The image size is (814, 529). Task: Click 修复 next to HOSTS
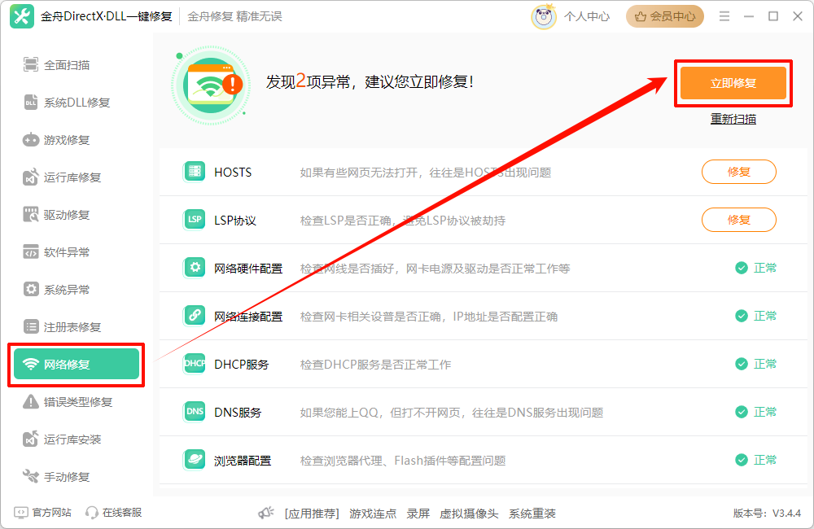[738, 172]
